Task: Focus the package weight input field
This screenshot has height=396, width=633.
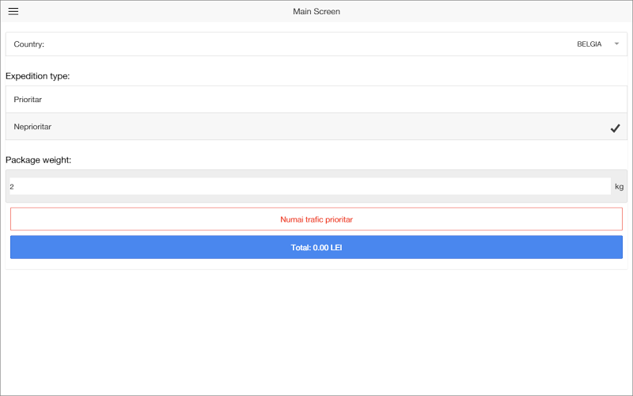Action: pyautogui.click(x=309, y=187)
